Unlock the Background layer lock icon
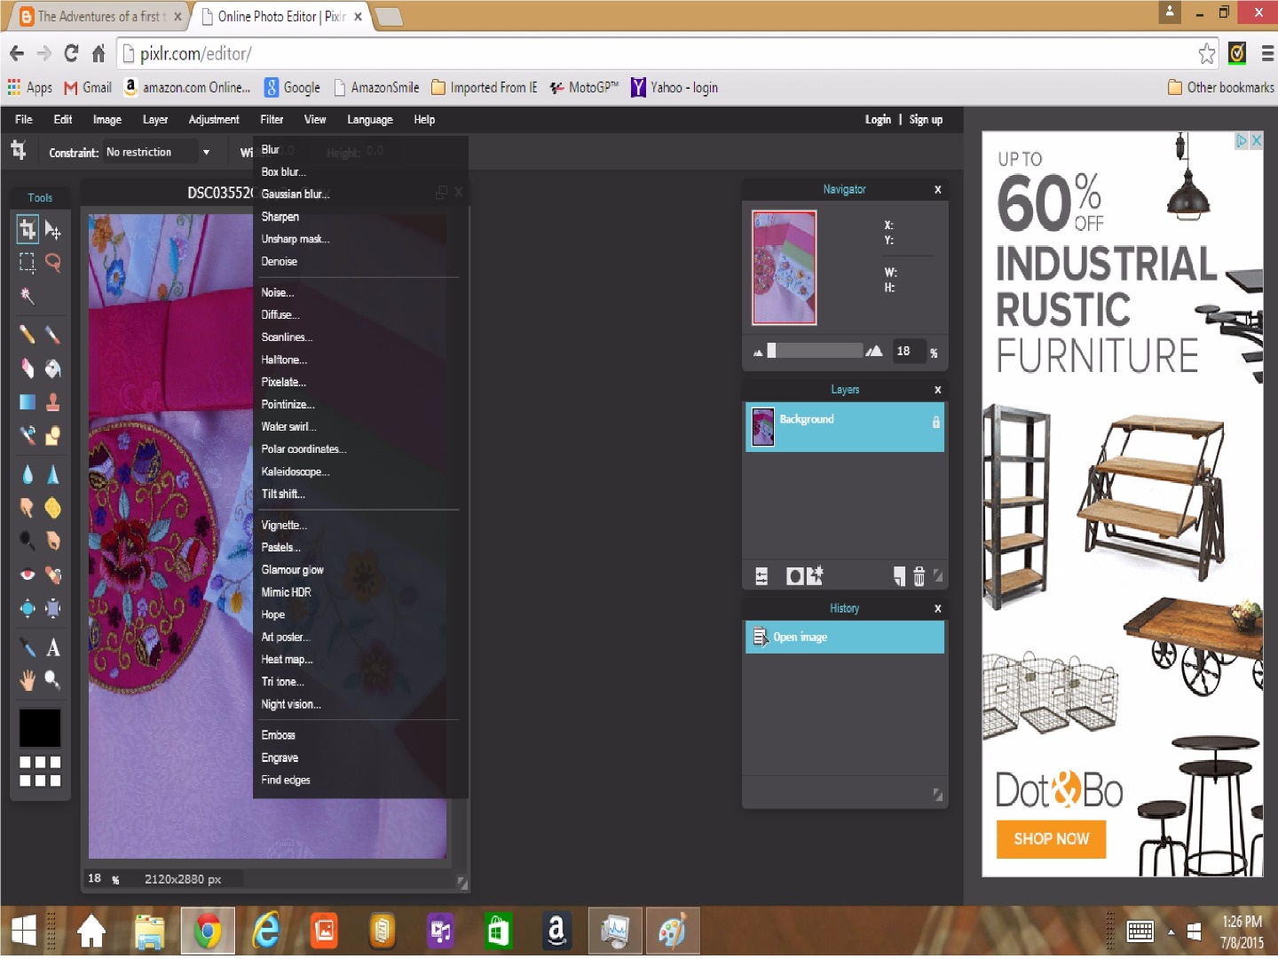Screen dimensions: 1278x959 [935, 423]
